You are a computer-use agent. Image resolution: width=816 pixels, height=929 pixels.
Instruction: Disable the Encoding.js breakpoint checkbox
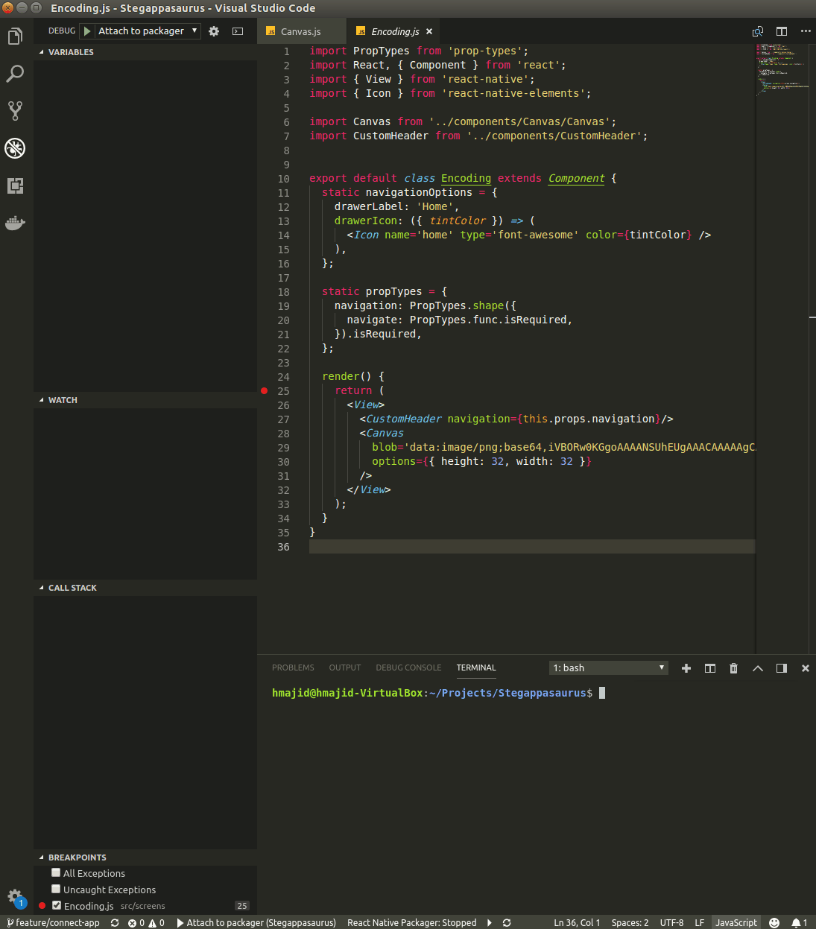(57, 905)
